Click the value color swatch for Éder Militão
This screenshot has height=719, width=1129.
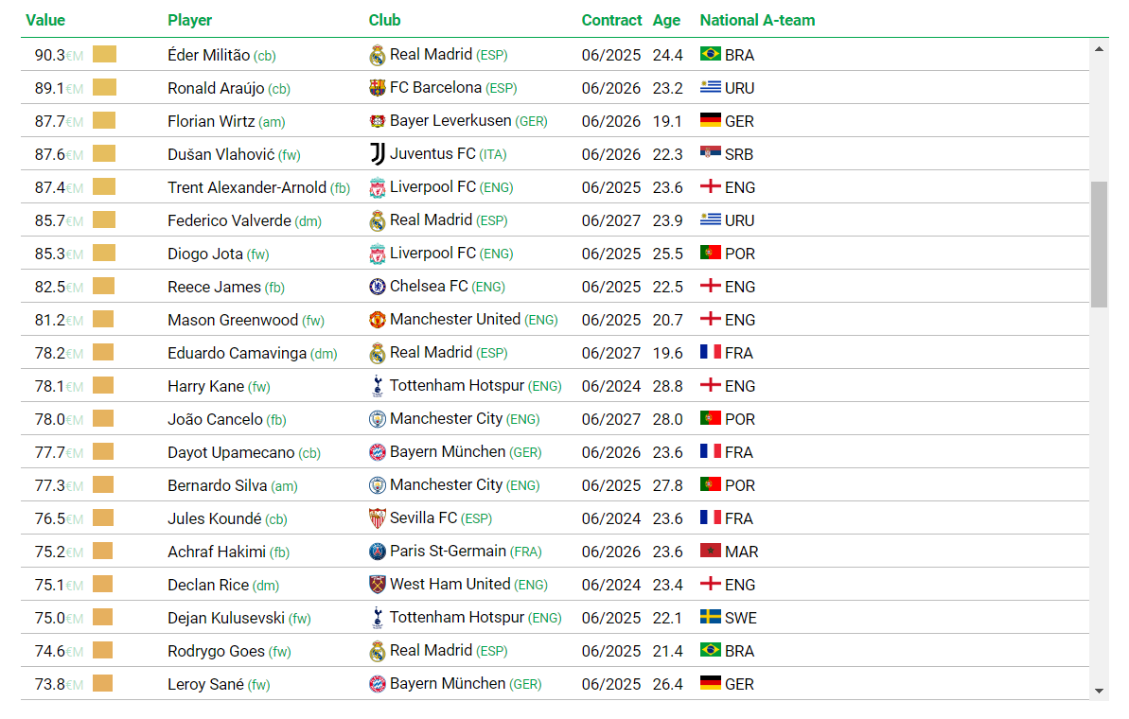click(104, 54)
